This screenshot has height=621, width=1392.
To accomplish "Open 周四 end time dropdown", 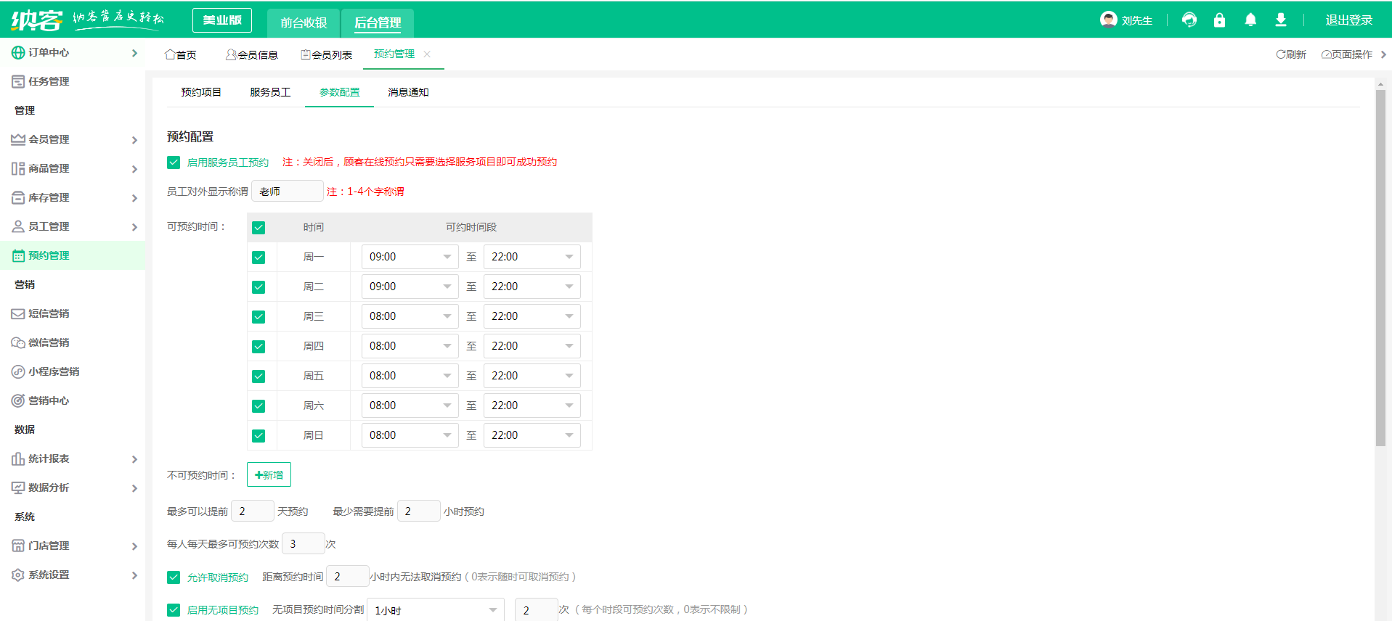I will click(x=532, y=346).
